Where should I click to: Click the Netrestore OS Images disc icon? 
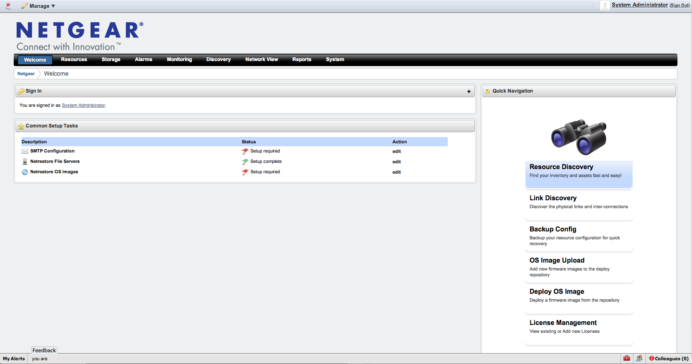[x=25, y=172]
